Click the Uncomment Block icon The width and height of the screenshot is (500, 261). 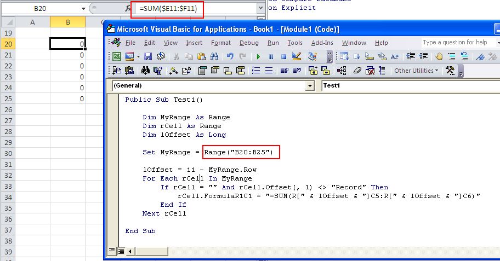coord(464,57)
